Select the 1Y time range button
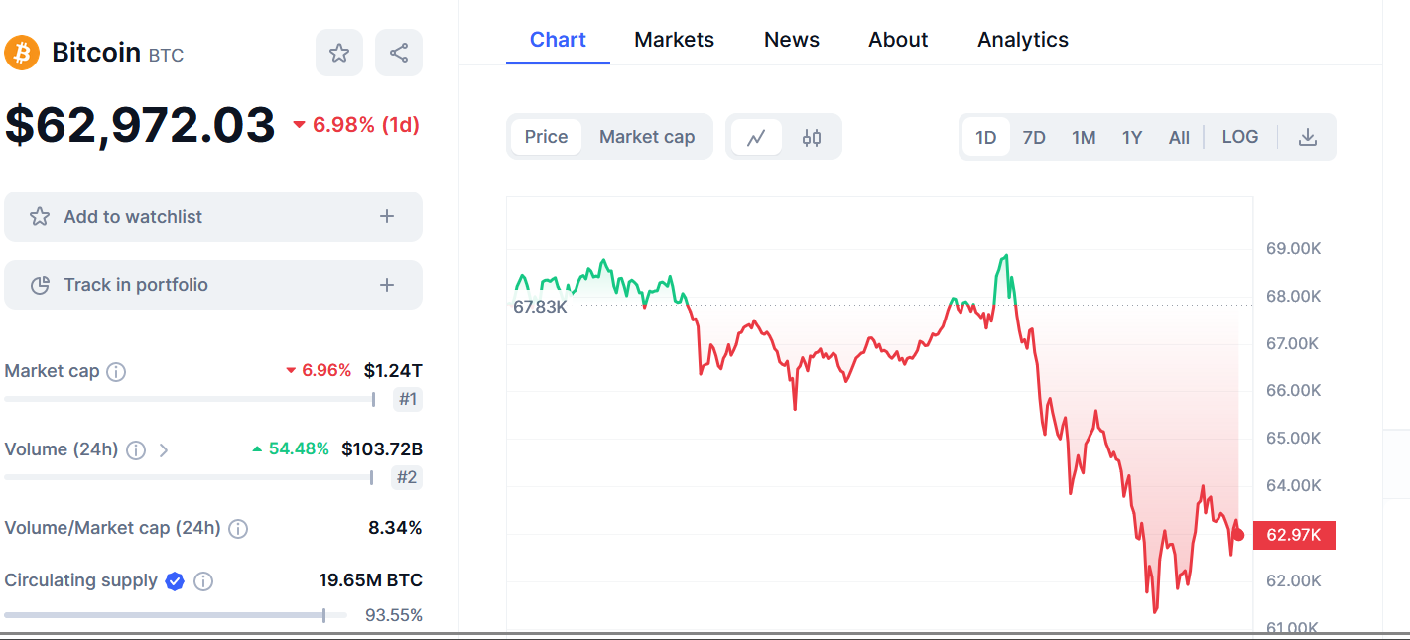Viewport: 1410px width, 640px height. [x=1132, y=137]
